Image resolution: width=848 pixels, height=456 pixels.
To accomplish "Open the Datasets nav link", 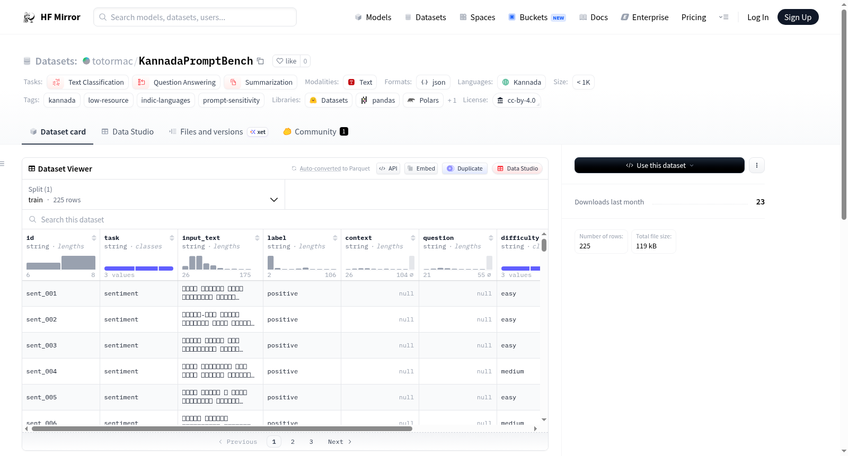I will (425, 17).
